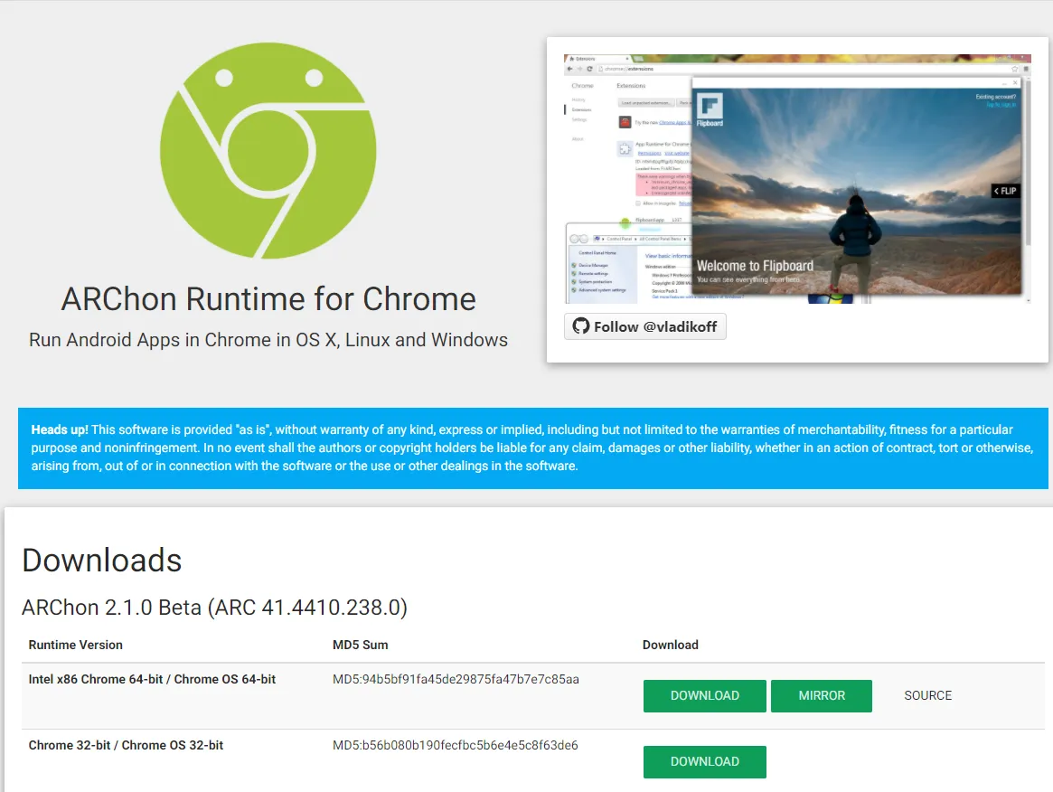Click the green ARChon Chrome logo

[x=268, y=150]
